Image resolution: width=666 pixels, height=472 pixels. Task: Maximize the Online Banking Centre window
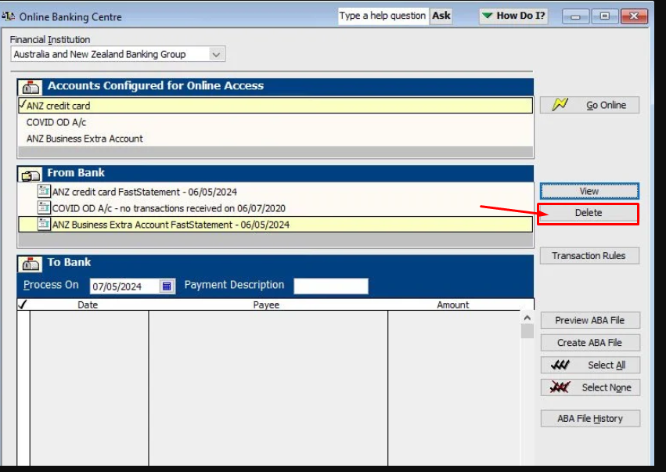[x=604, y=16]
